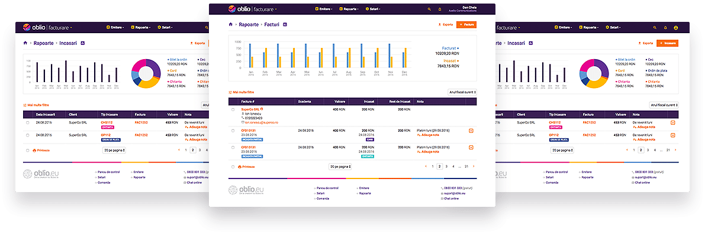Open action menu icon for second CFD13131 row
Viewport: 705px width, 234px height.
click(471, 147)
